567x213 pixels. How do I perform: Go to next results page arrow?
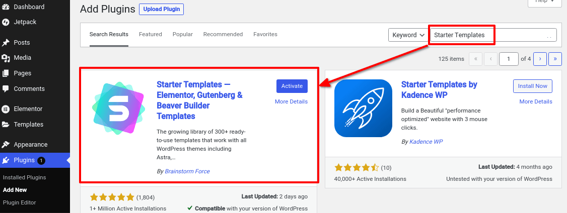tap(540, 58)
